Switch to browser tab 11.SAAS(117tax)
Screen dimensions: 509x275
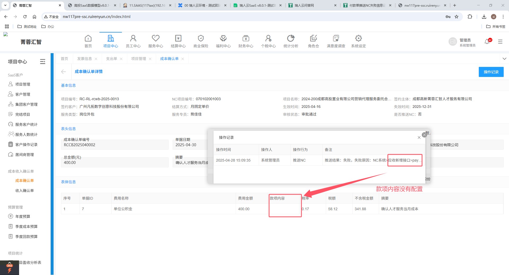tap(147, 5)
